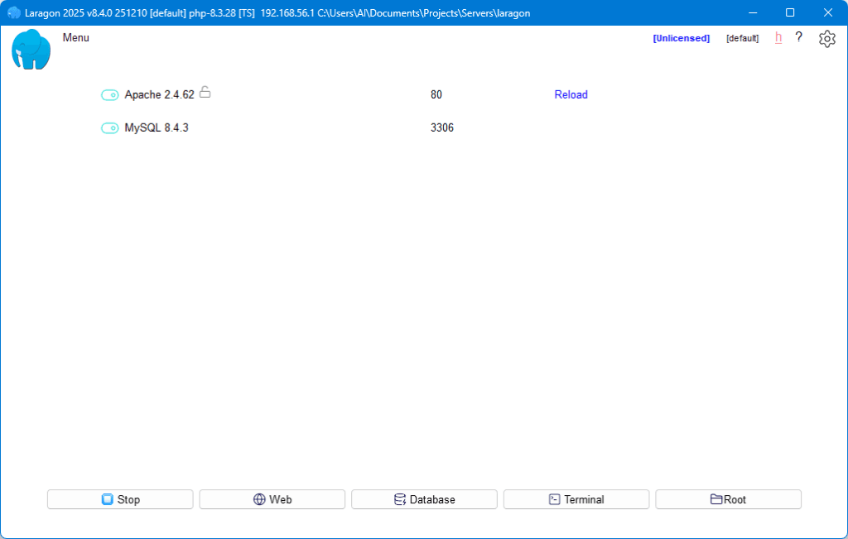Open the Terminal button
This screenshot has height=539, width=848.
pos(576,499)
